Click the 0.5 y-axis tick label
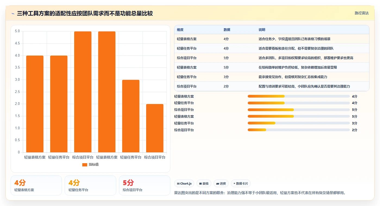This screenshot has width=380, height=206. (x=17, y=140)
